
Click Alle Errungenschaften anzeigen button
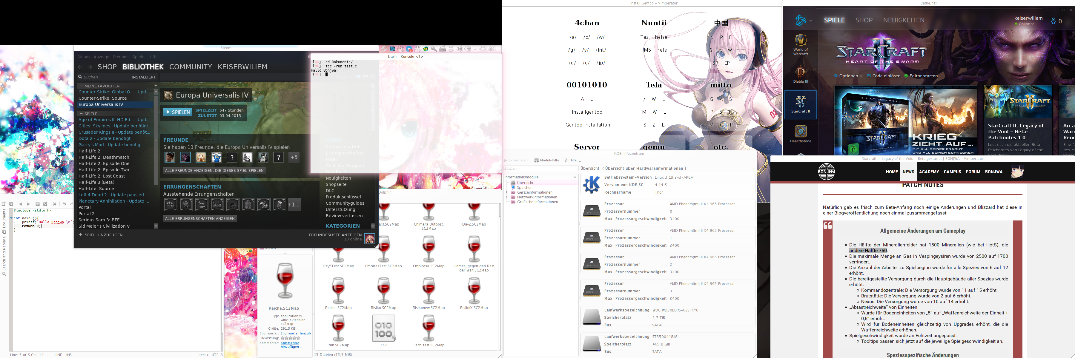200,218
